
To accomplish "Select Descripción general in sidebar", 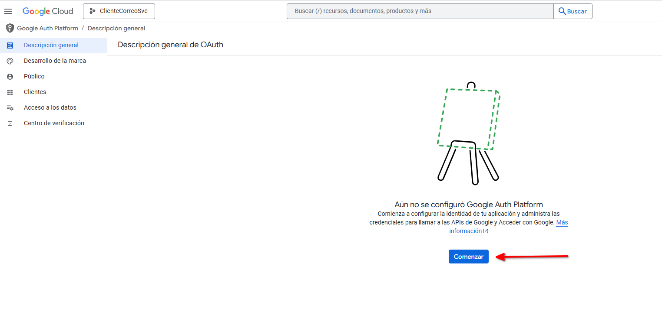I will click(51, 45).
